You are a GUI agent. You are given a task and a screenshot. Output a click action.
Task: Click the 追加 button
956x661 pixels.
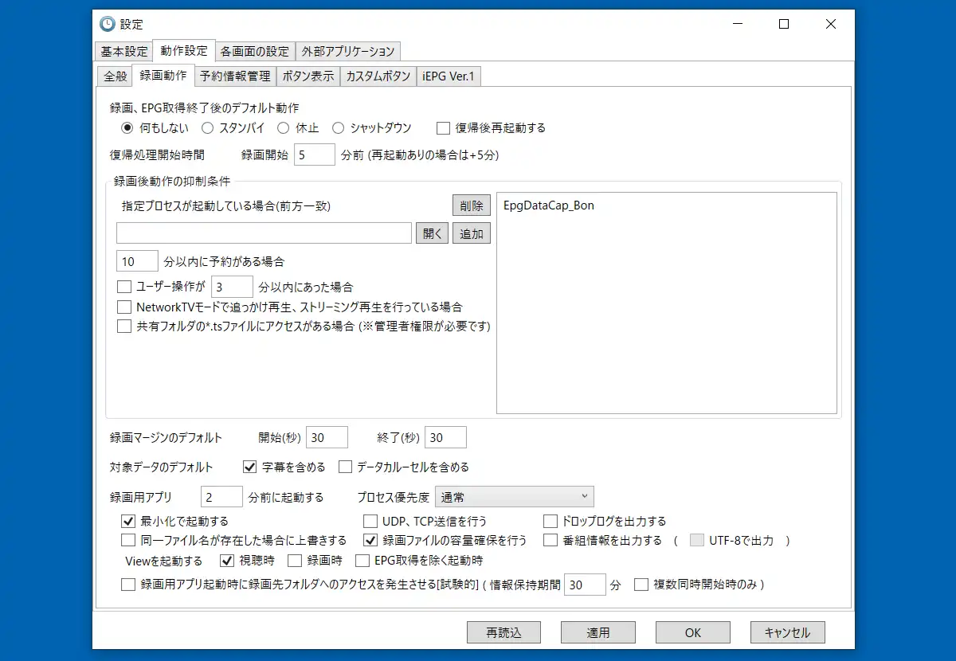tap(472, 233)
